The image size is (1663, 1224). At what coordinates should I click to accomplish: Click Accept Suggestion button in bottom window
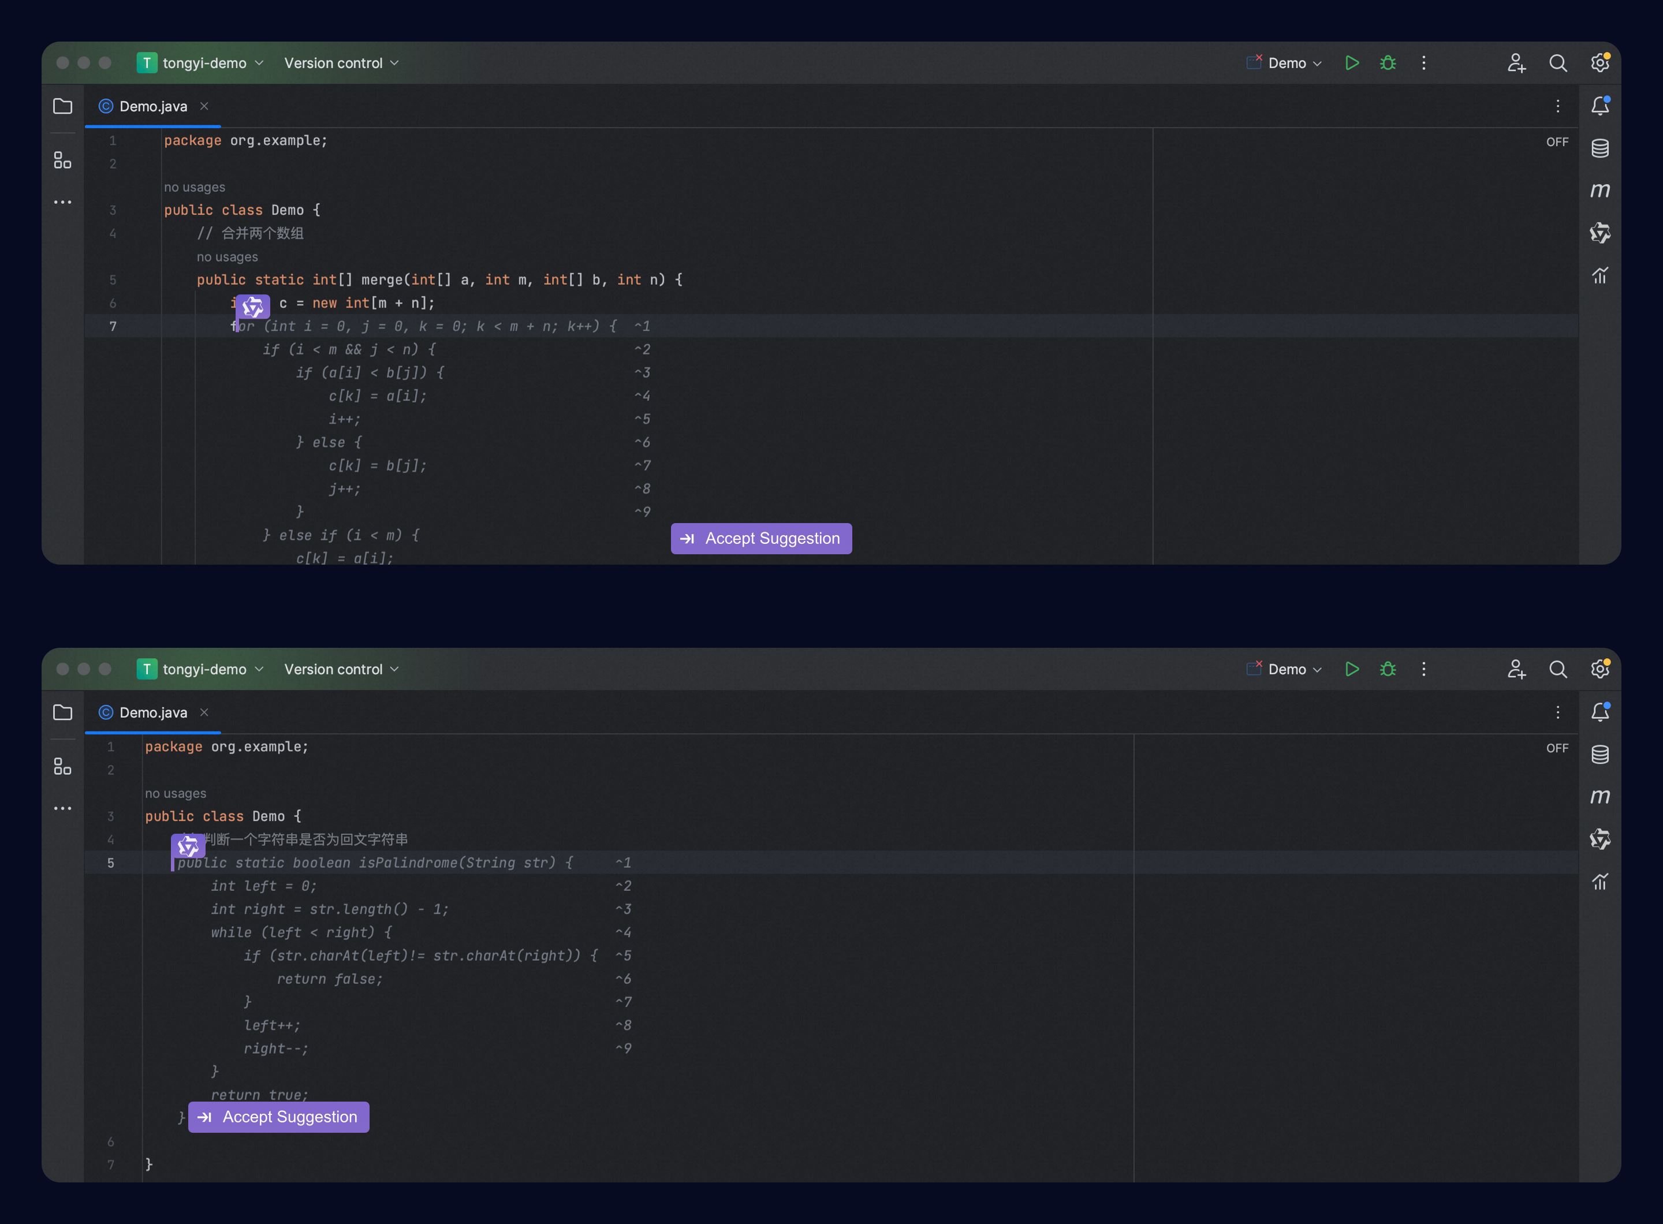click(279, 1117)
